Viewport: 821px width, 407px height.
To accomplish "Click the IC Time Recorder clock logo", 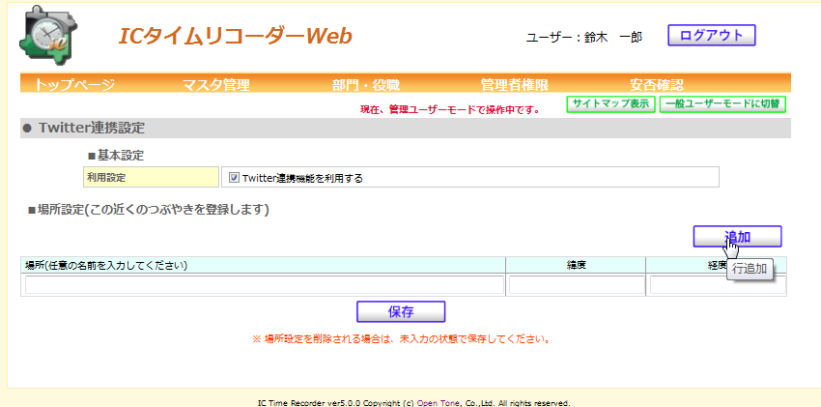I will [x=44, y=35].
